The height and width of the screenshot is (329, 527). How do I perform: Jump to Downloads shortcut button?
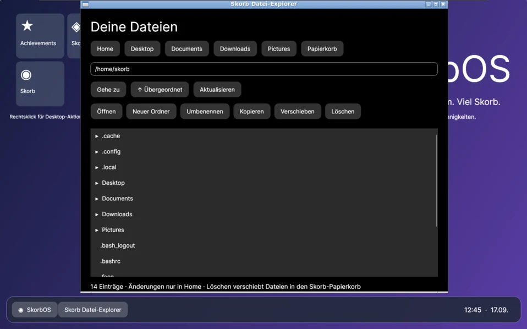tap(235, 49)
